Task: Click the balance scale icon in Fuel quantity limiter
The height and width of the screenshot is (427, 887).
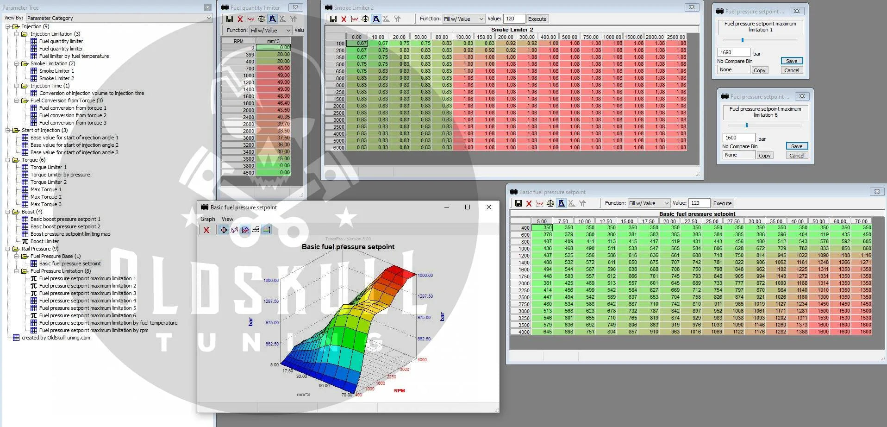Action: (x=262, y=19)
